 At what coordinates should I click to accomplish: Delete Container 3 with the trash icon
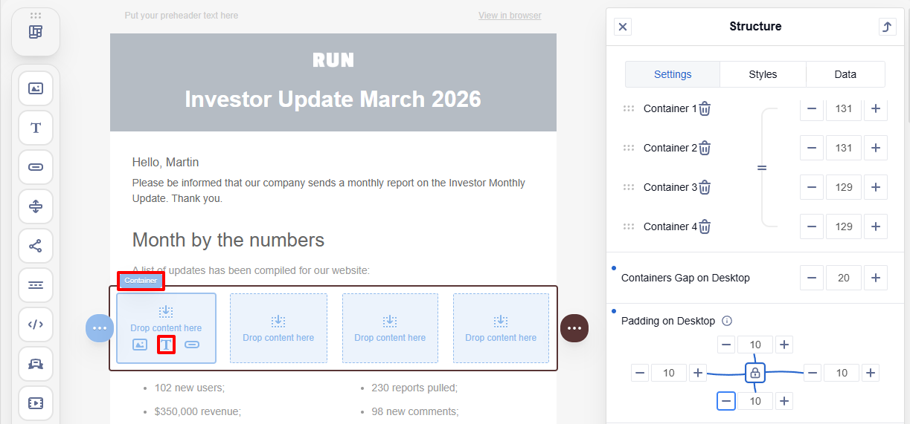(x=705, y=187)
